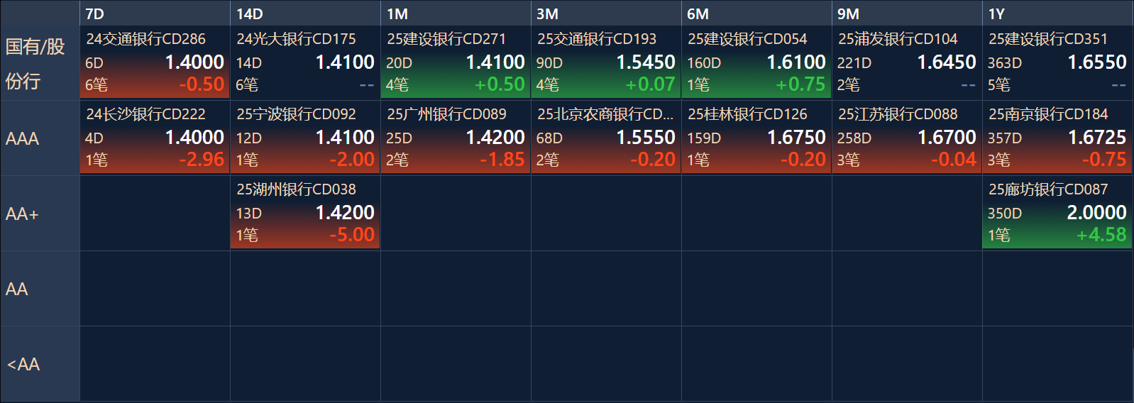Open 25南京银行CD184 bond name
This screenshot has height=403, width=1134.
click(x=1048, y=114)
